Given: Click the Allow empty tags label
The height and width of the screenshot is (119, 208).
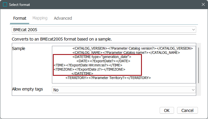Looking at the screenshot, I should coord(27,89).
